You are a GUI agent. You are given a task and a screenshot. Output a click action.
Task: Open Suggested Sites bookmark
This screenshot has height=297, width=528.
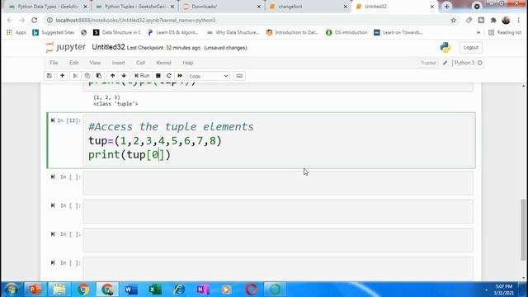pyautogui.click(x=54, y=32)
